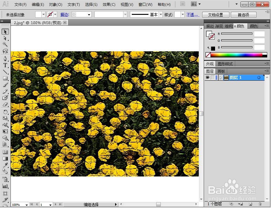Select the Rectangle tool
Image resolution: width=271 pixels, height=208 pixels.
click(5, 78)
